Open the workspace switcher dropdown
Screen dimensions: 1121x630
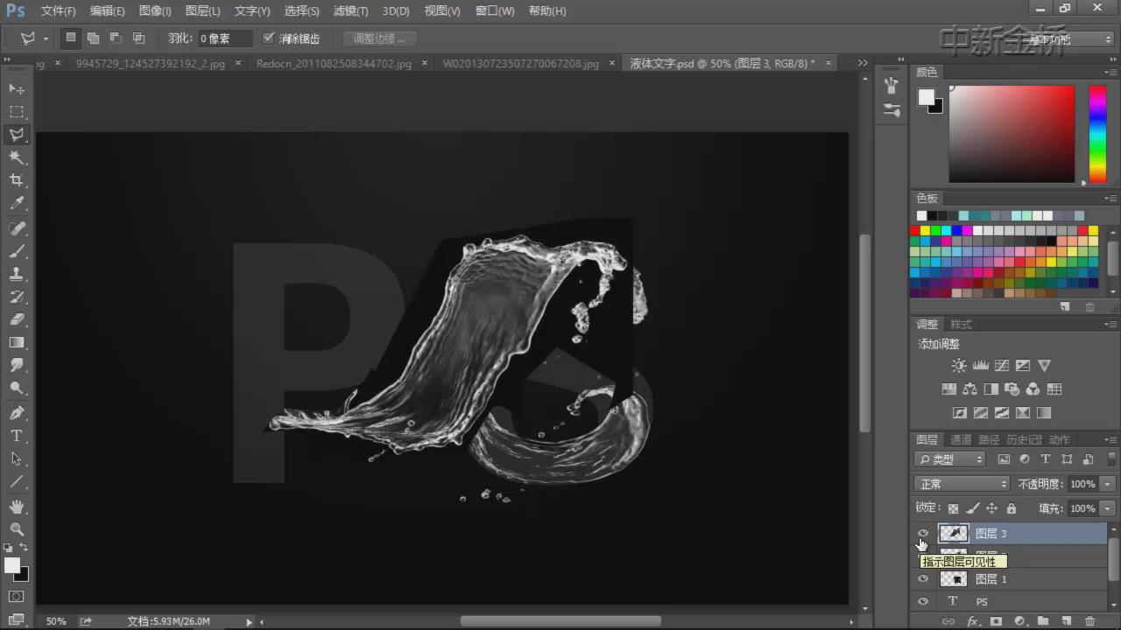1068,39
